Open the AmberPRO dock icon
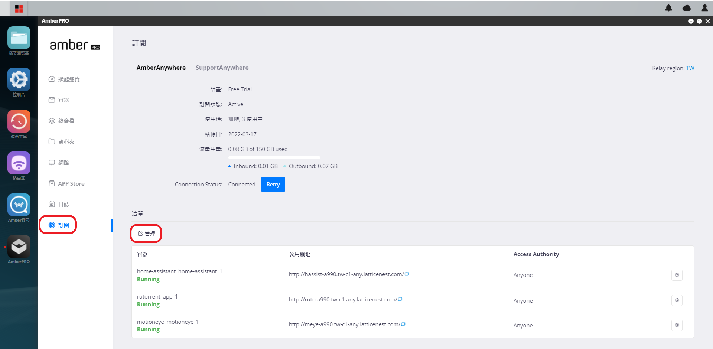 pos(19,247)
